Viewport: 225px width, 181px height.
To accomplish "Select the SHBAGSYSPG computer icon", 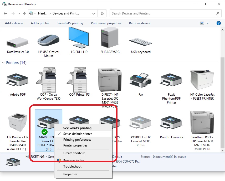I will coord(110,38).
